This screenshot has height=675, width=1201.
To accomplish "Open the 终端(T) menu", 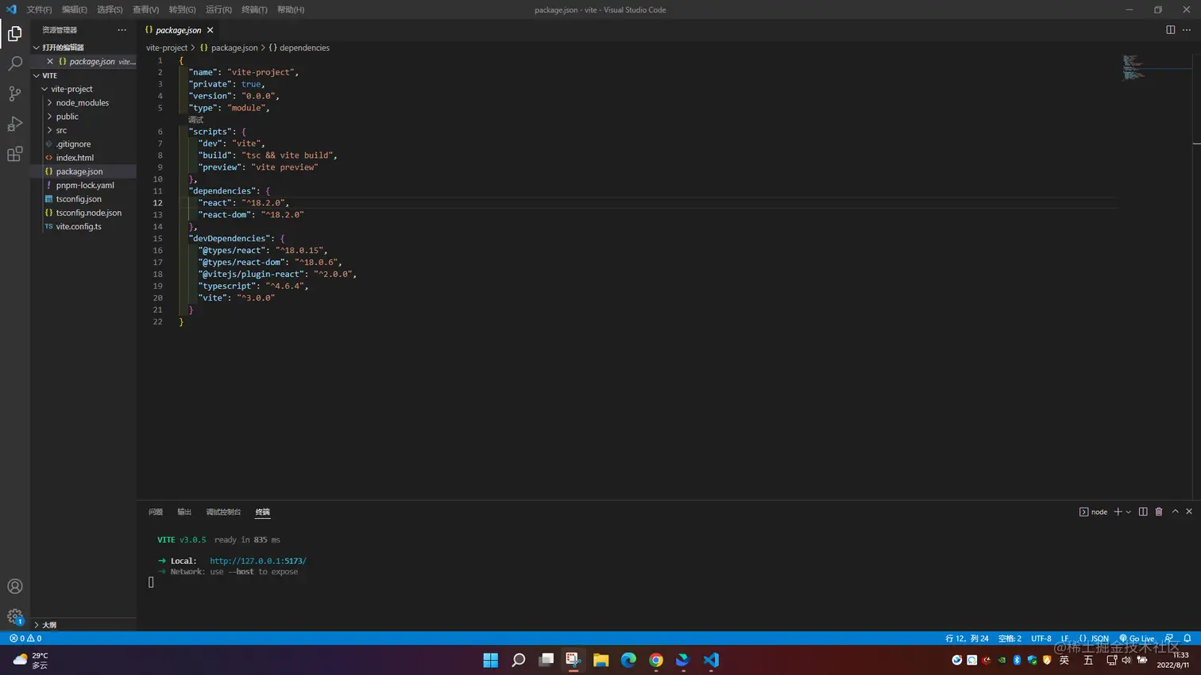I will (254, 10).
